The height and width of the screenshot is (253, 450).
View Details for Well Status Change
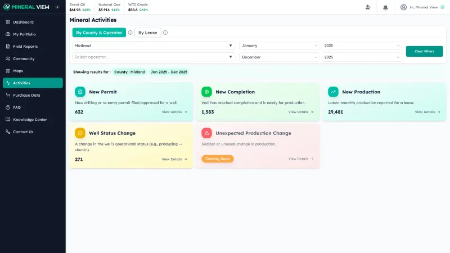[x=174, y=159]
